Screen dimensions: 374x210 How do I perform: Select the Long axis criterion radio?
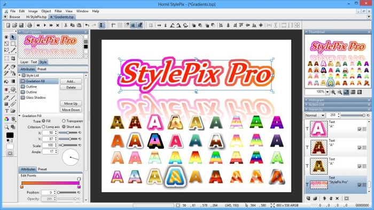tap(44, 127)
